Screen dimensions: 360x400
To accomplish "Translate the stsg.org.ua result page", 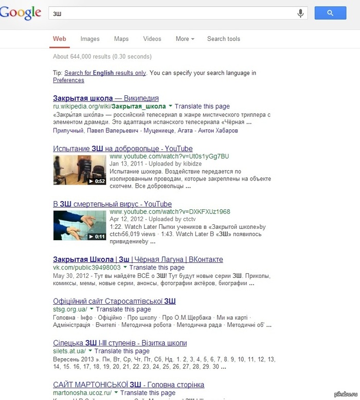I will tap(123, 309).
